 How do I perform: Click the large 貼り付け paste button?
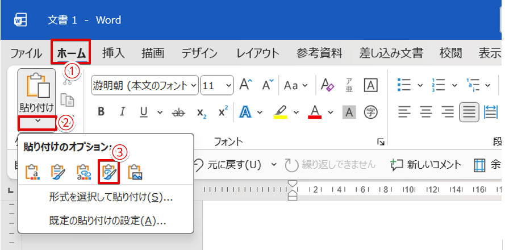click(x=36, y=92)
